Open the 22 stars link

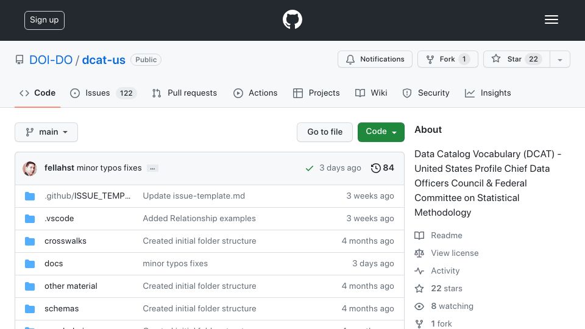pos(439,288)
